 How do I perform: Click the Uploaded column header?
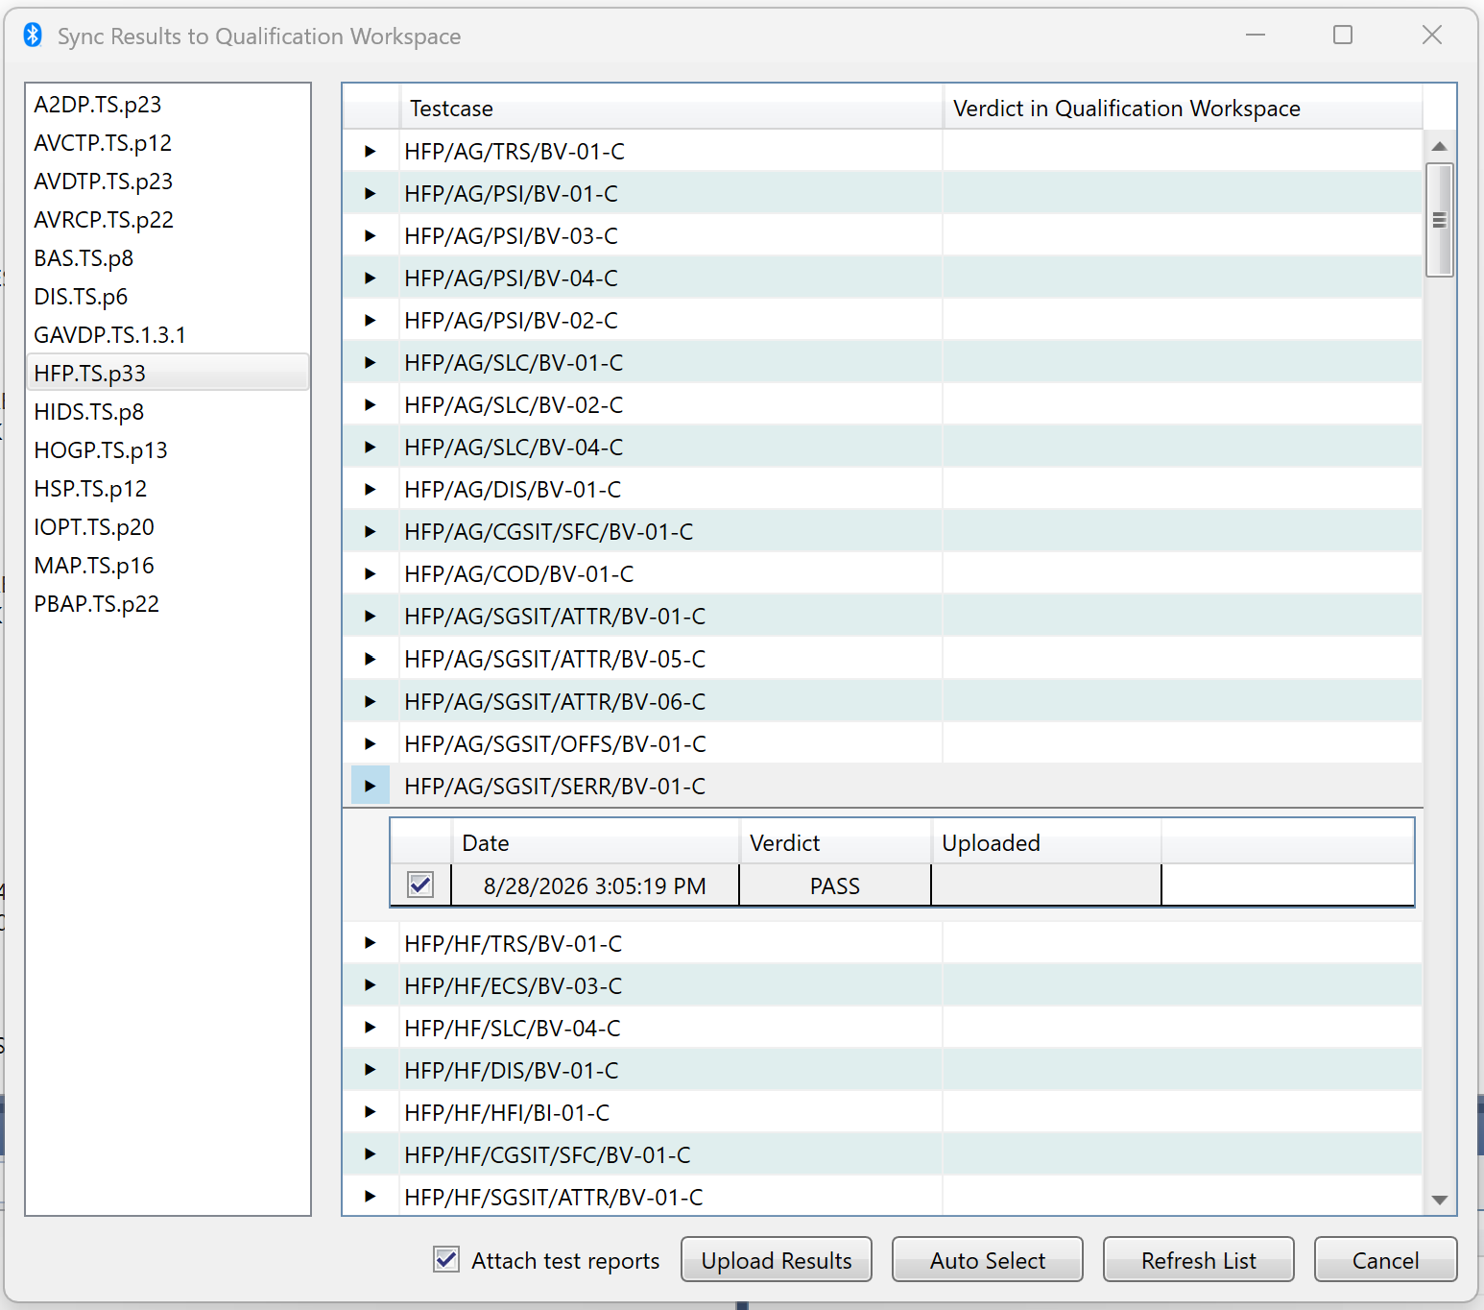coord(1046,842)
